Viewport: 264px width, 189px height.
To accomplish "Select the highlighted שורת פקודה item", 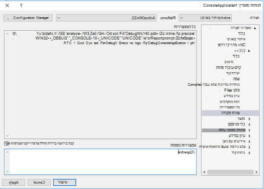I will click(x=230, y=113).
